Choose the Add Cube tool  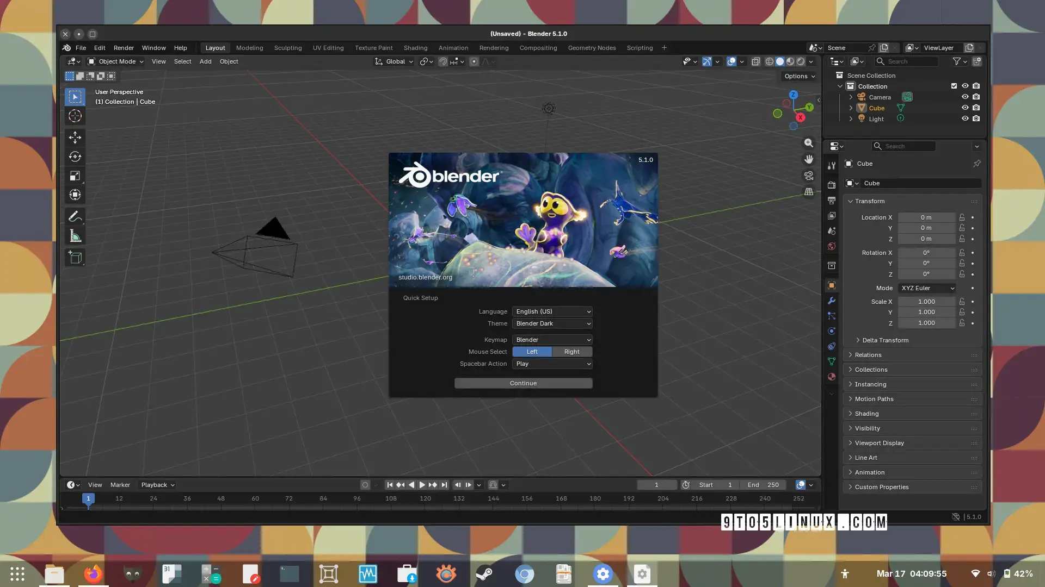coord(75,257)
